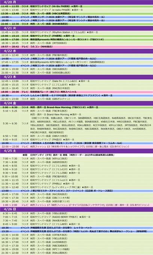Screen dimensions: 153x255
Task: Click the 徳光和夫 コンサート2026 event row
Action: point(76,143)
